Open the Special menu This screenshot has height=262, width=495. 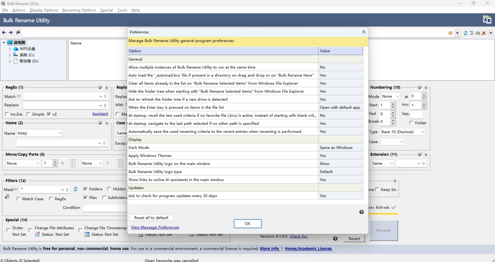[x=106, y=10]
